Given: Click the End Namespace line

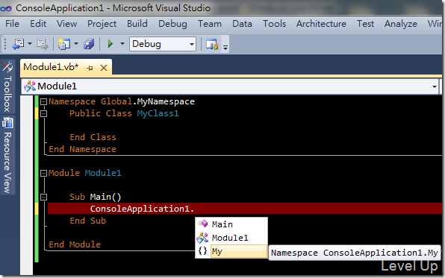Looking at the screenshot, I should pyautogui.click(x=83, y=149).
